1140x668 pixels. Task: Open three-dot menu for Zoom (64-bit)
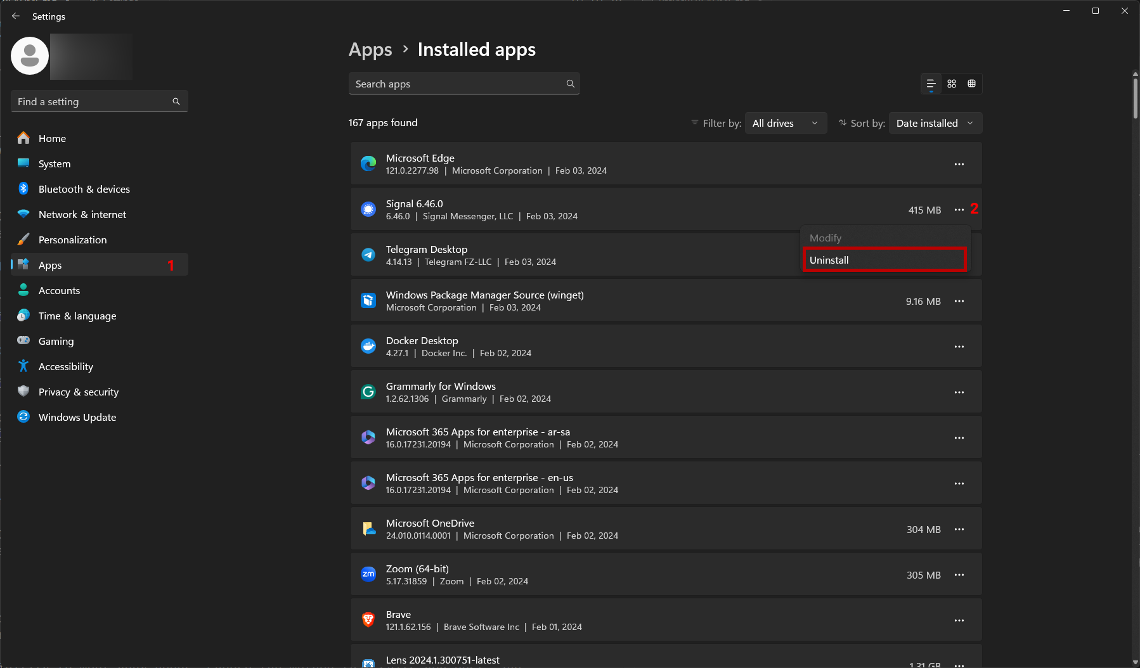959,575
